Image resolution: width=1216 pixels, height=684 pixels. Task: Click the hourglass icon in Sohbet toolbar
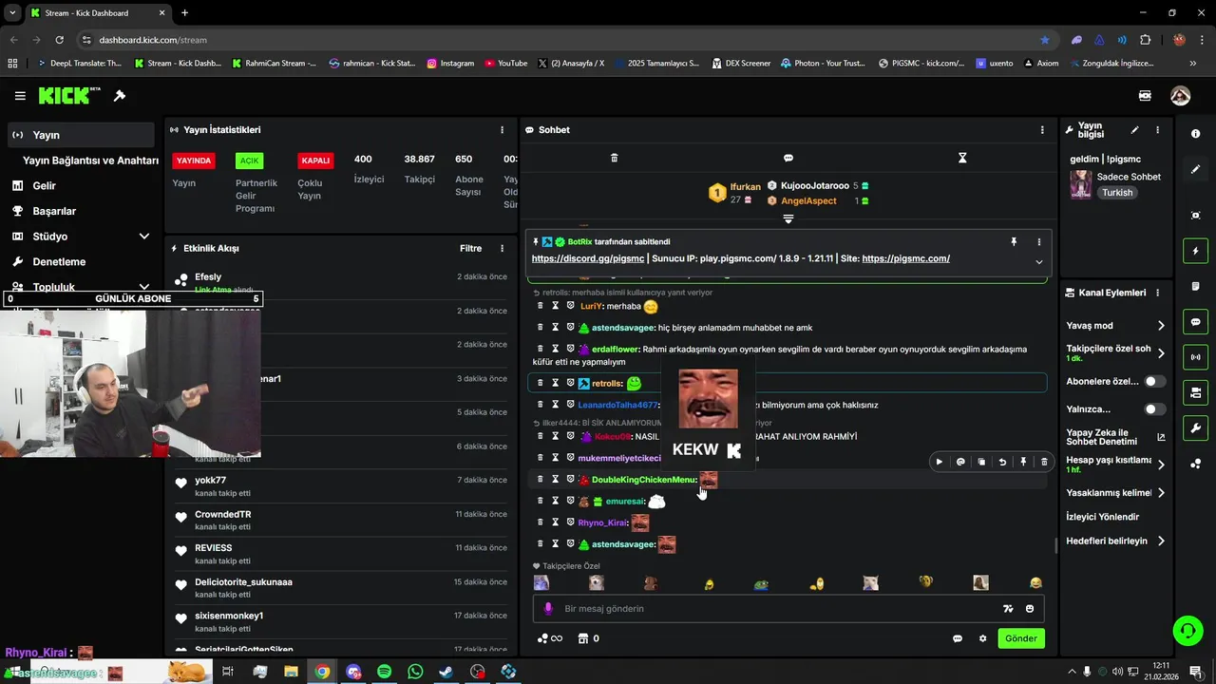click(x=962, y=158)
